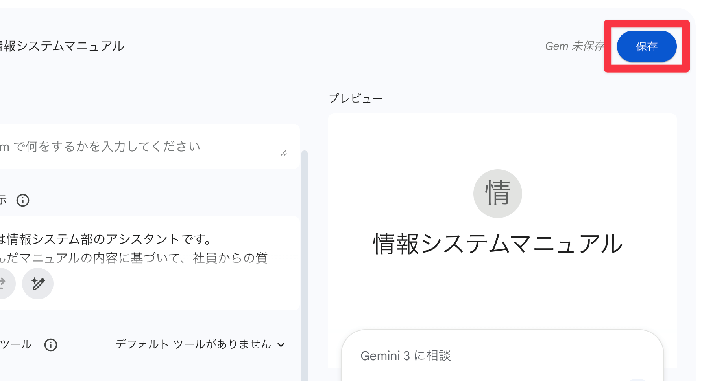The width and height of the screenshot is (702, 381).
Task: Click the large preview title 情報システムマニュアル
Action: (x=497, y=244)
